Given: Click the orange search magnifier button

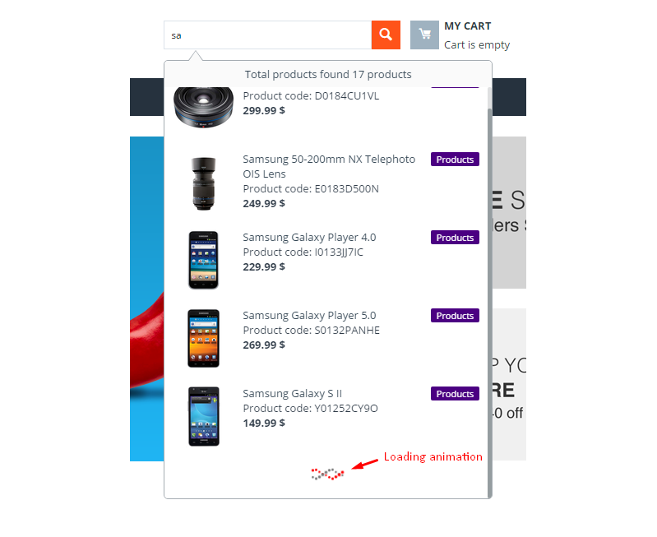Looking at the screenshot, I should (386, 35).
